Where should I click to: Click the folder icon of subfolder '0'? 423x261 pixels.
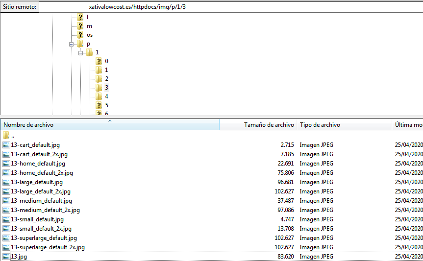[x=99, y=61]
